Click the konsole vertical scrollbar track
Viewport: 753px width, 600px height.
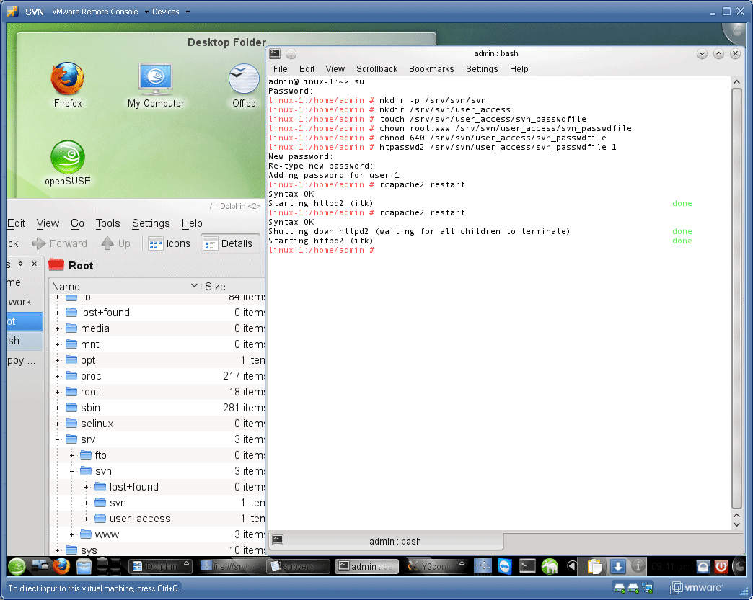pyautogui.click(x=736, y=299)
